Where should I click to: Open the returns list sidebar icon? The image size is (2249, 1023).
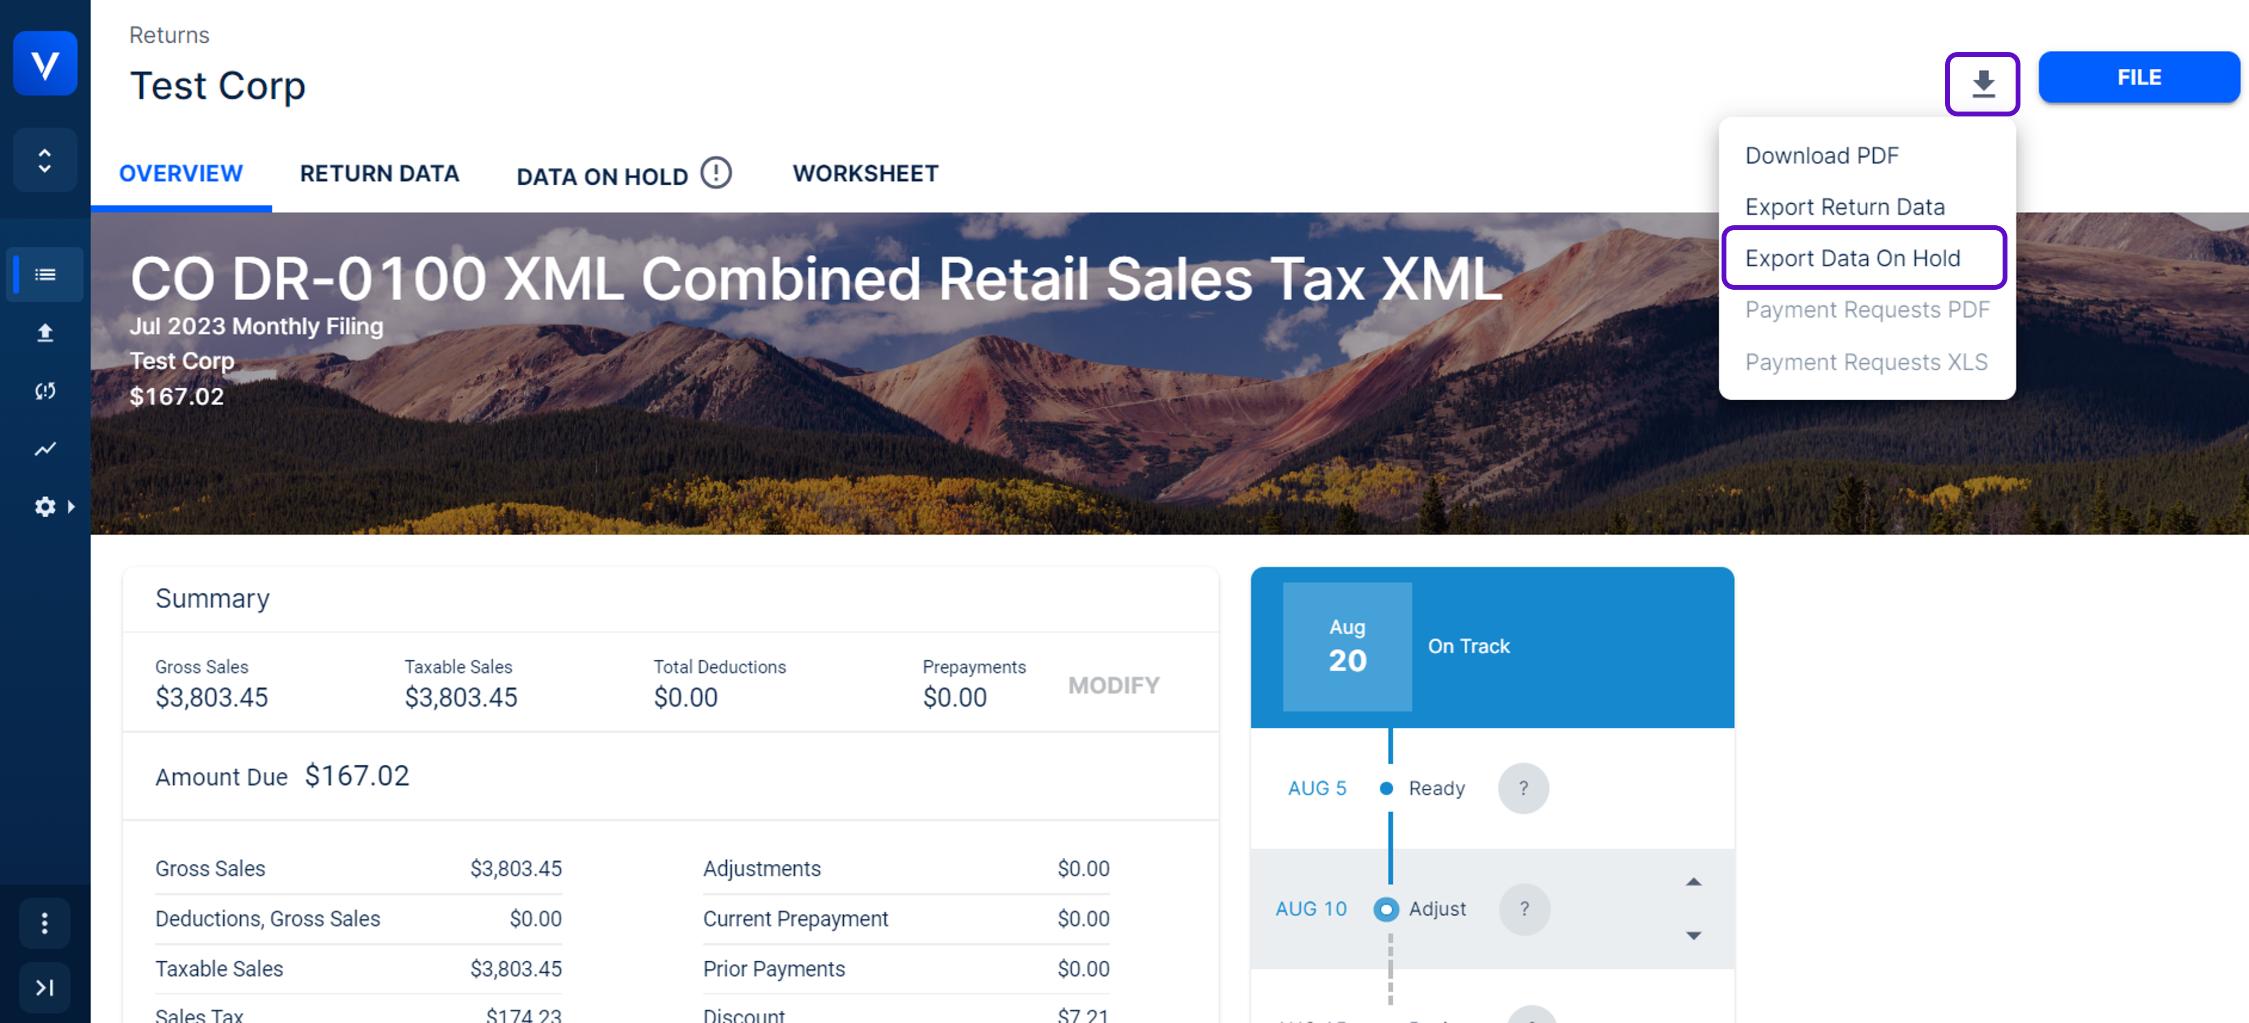click(44, 275)
